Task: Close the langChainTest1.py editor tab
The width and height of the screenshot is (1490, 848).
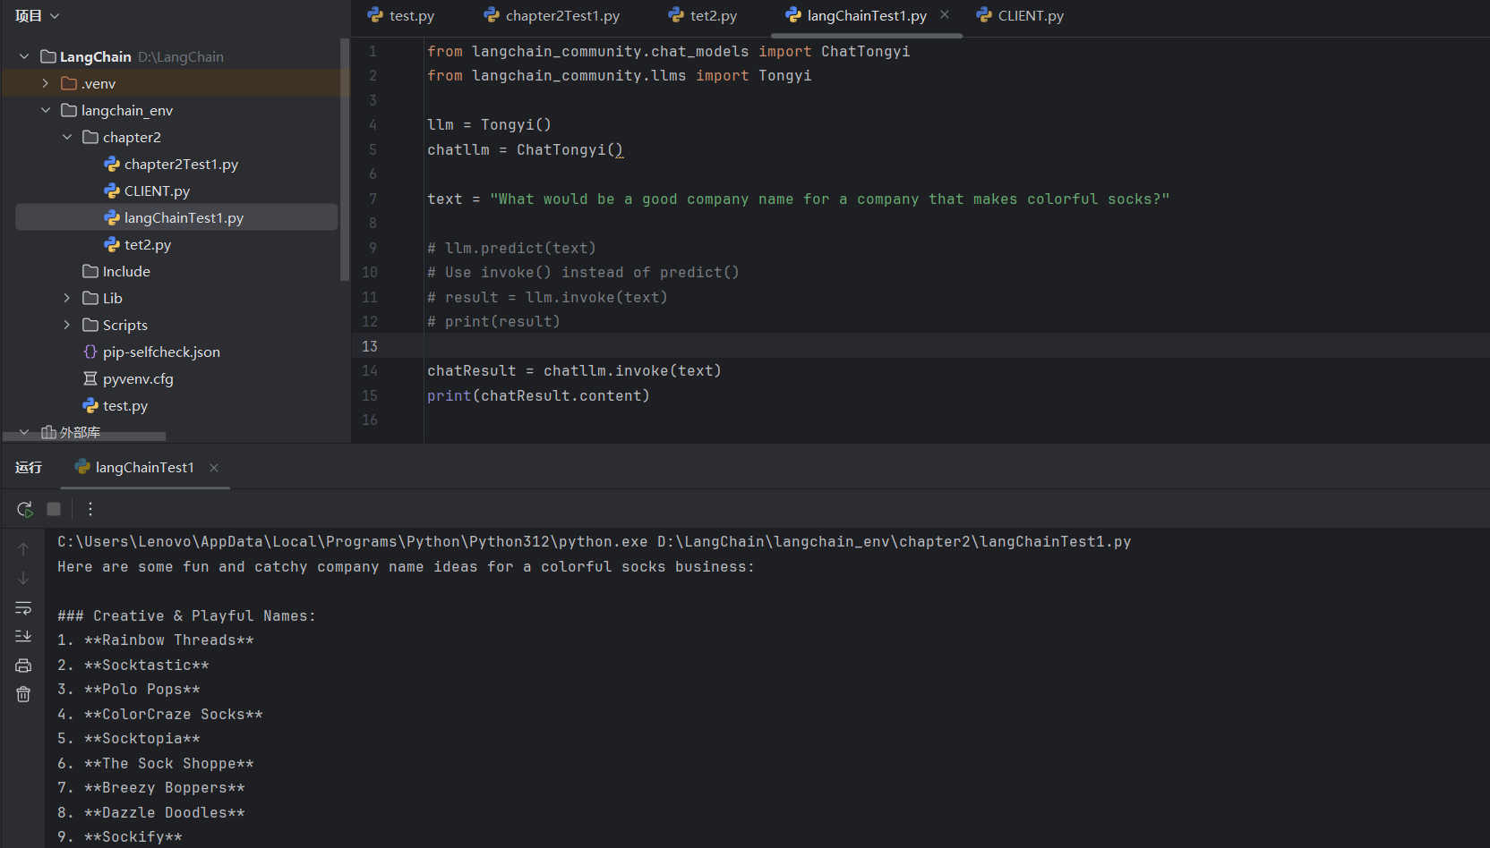Action: click(x=945, y=15)
